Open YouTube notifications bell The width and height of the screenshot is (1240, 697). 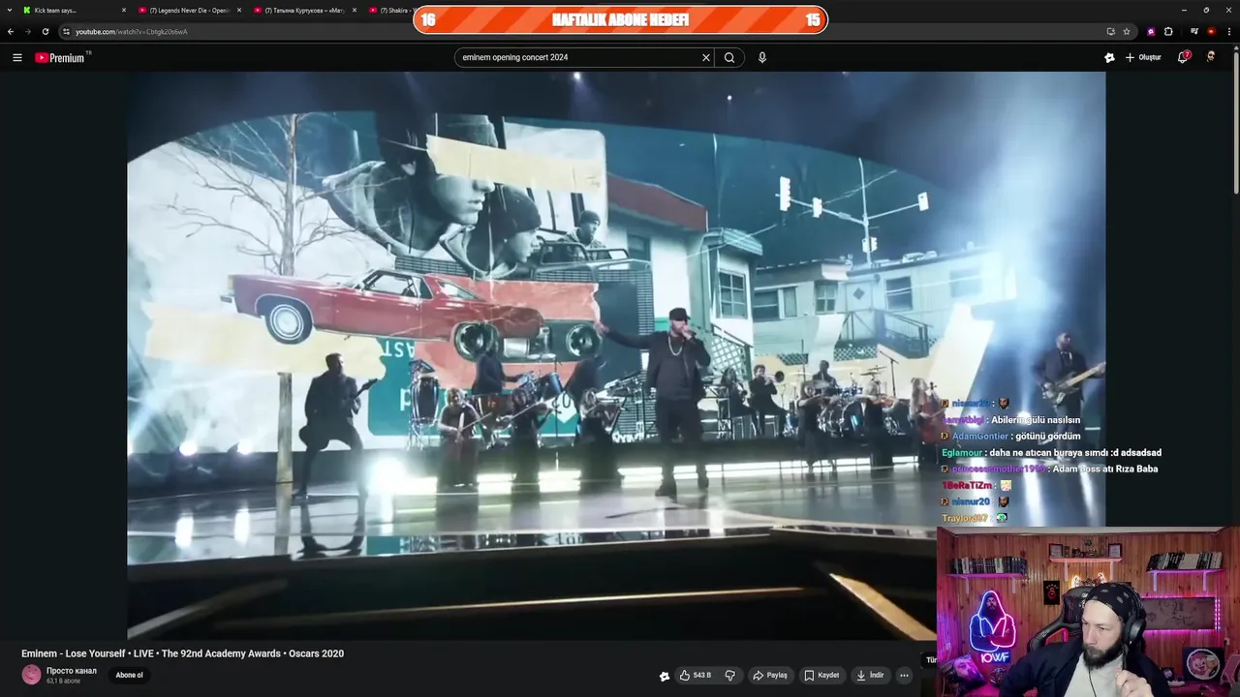tap(1183, 57)
